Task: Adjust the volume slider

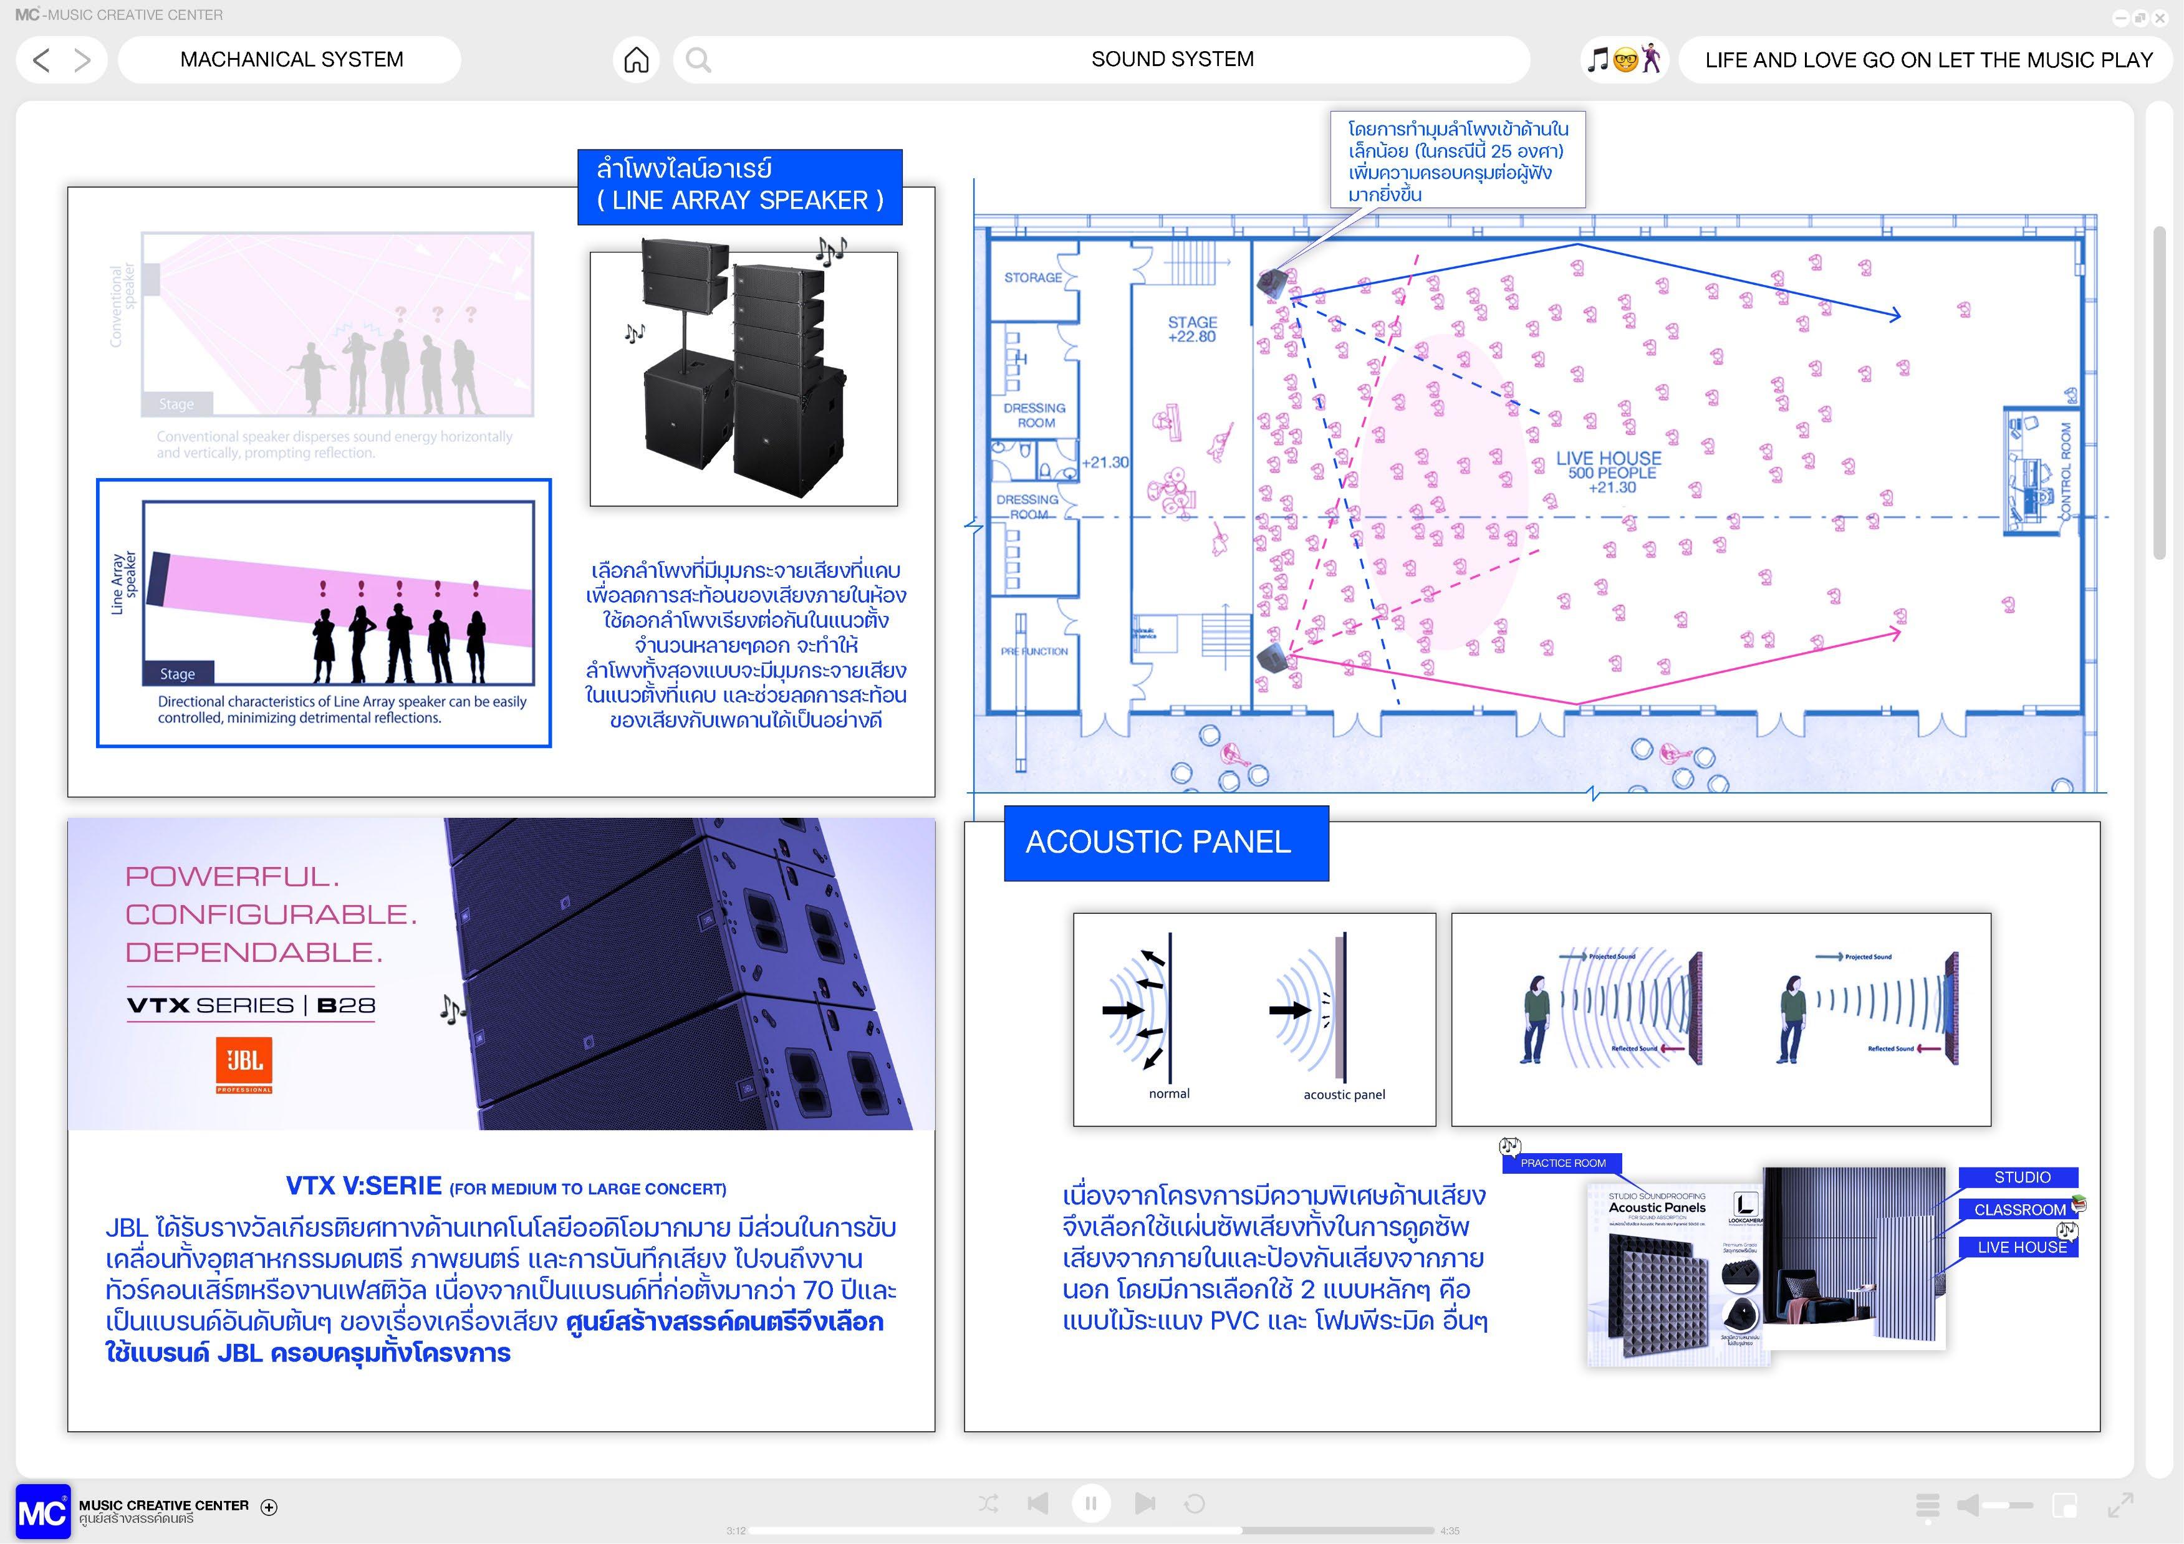Action: point(2009,1505)
